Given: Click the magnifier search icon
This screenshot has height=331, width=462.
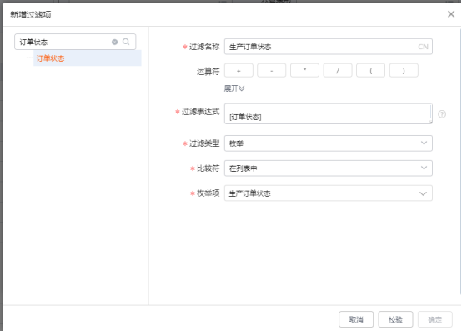Looking at the screenshot, I should tap(126, 42).
